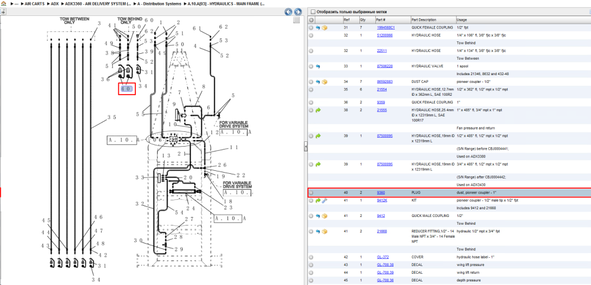Viewport: 591px width, 285px height.
Task: Sort by Qty column header
Action: 366,20
